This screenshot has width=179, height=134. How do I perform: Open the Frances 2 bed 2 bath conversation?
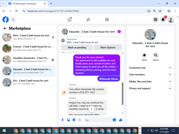[28, 48]
